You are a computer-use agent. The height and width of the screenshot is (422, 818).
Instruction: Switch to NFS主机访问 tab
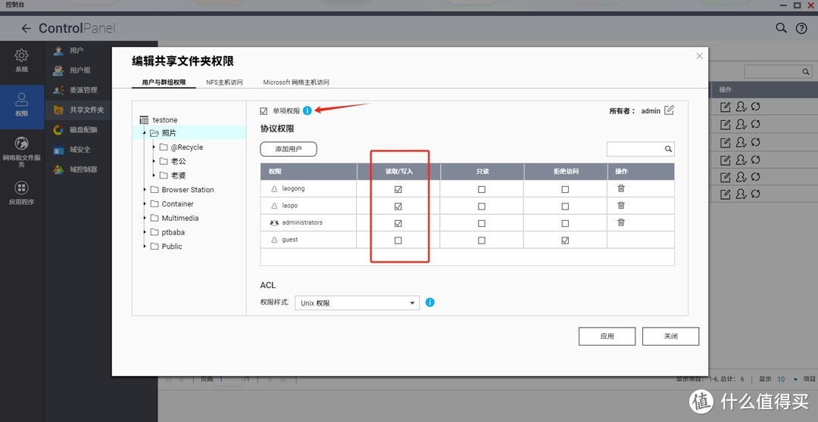click(x=224, y=82)
